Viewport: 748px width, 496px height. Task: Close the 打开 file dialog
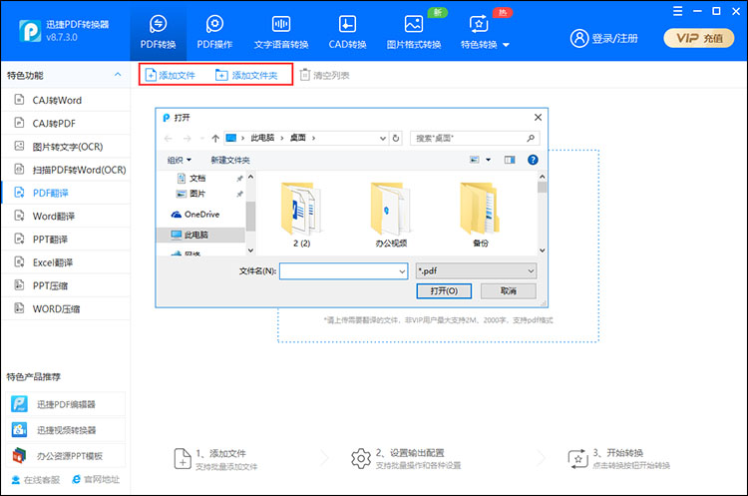[538, 118]
